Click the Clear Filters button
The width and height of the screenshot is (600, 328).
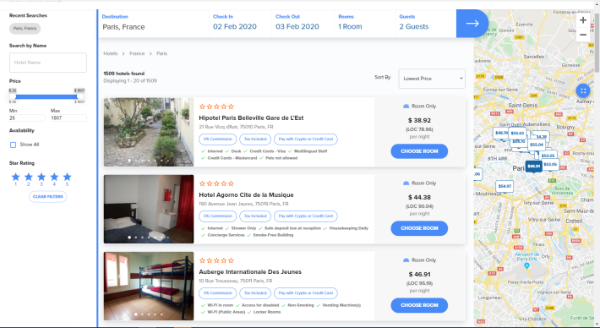pyautogui.click(x=48, y=197)
